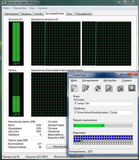
Task: Click the Копирование... 53% status text
Action: 81,152
